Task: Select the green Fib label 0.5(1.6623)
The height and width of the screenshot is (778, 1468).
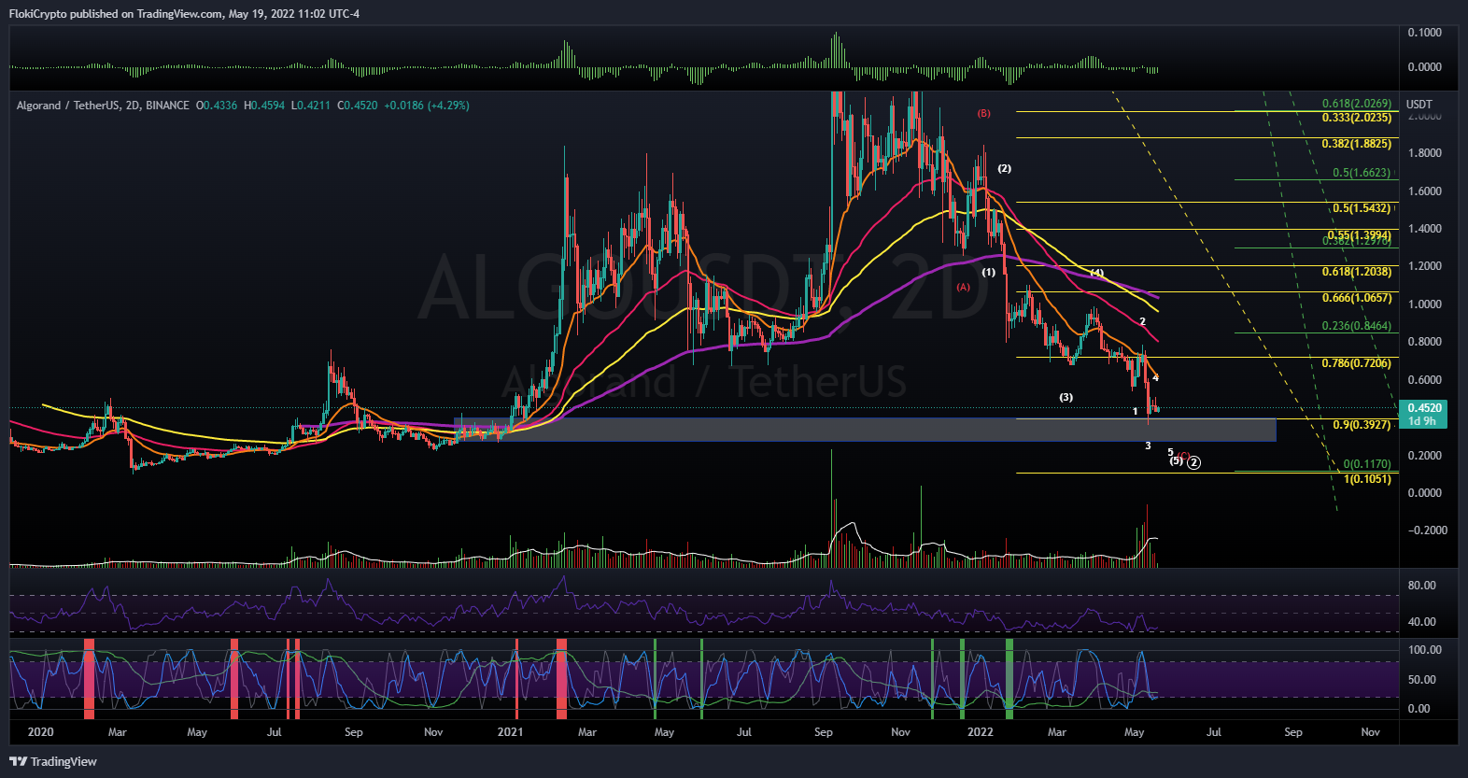Action: click(x=1362, y=173)
